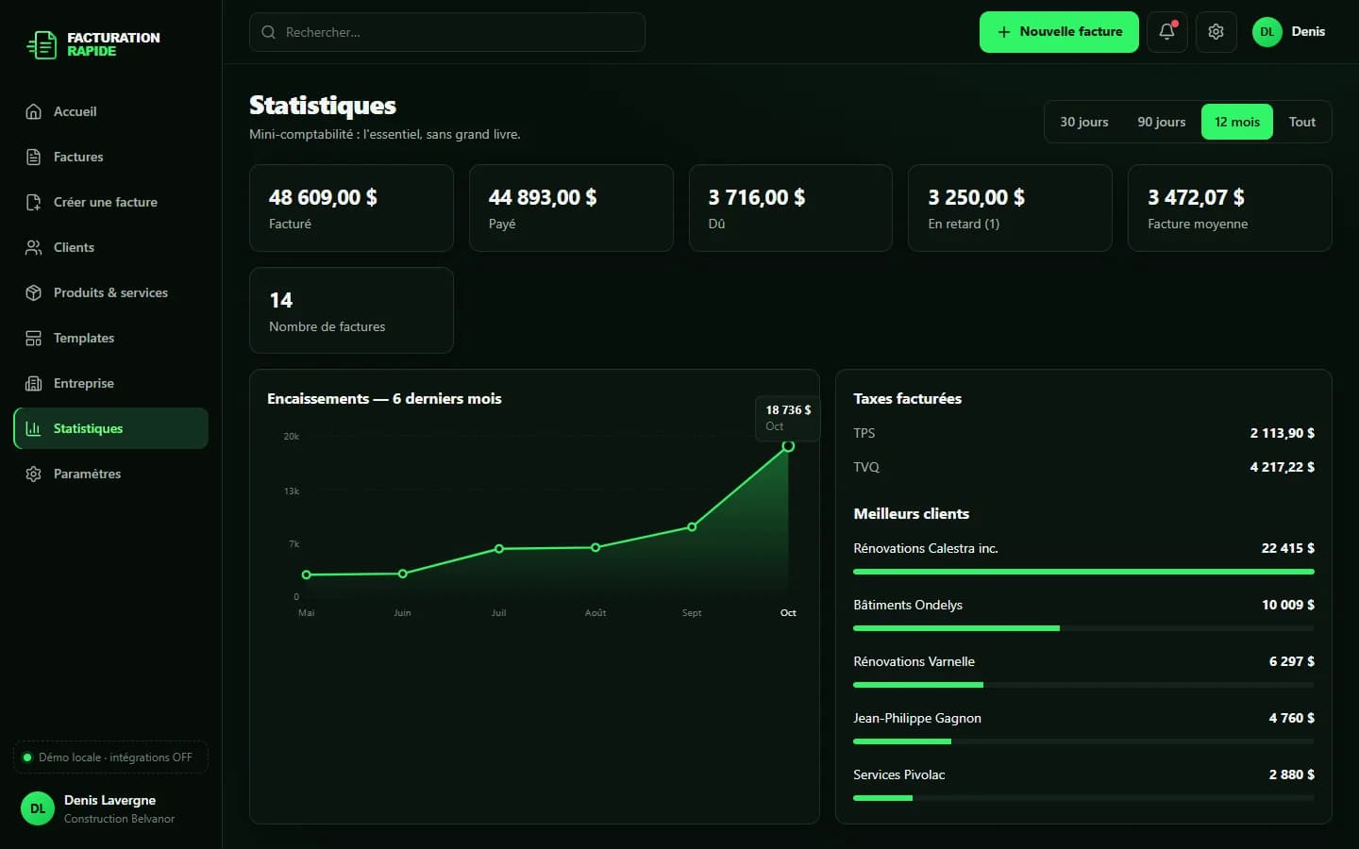The image size is (1359, 849).
Task: Click the 18 736 $ Oct tooltip
Action: tap(788, 418)
